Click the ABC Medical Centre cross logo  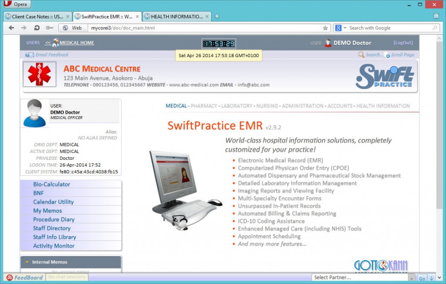coord(40,74)
